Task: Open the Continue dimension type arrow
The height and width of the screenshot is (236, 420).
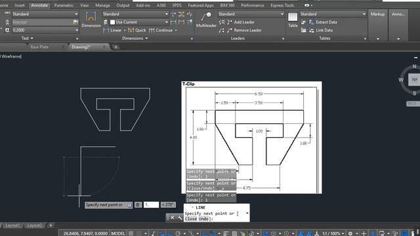Action: (x=176, y=30)
